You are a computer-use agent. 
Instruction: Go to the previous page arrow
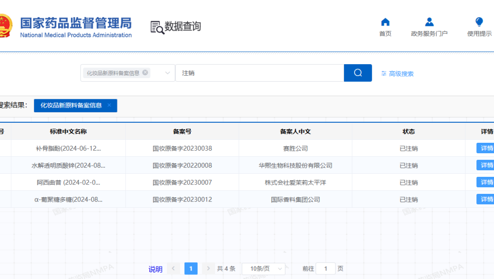click(173, 269)
